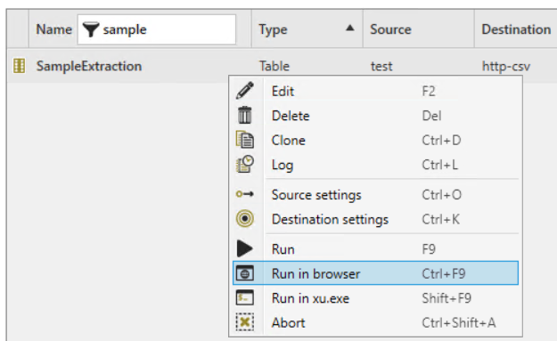557x341 pixels.
Task: Click the Name column header label
Action: pyautogui.click(x=53, y=29)
